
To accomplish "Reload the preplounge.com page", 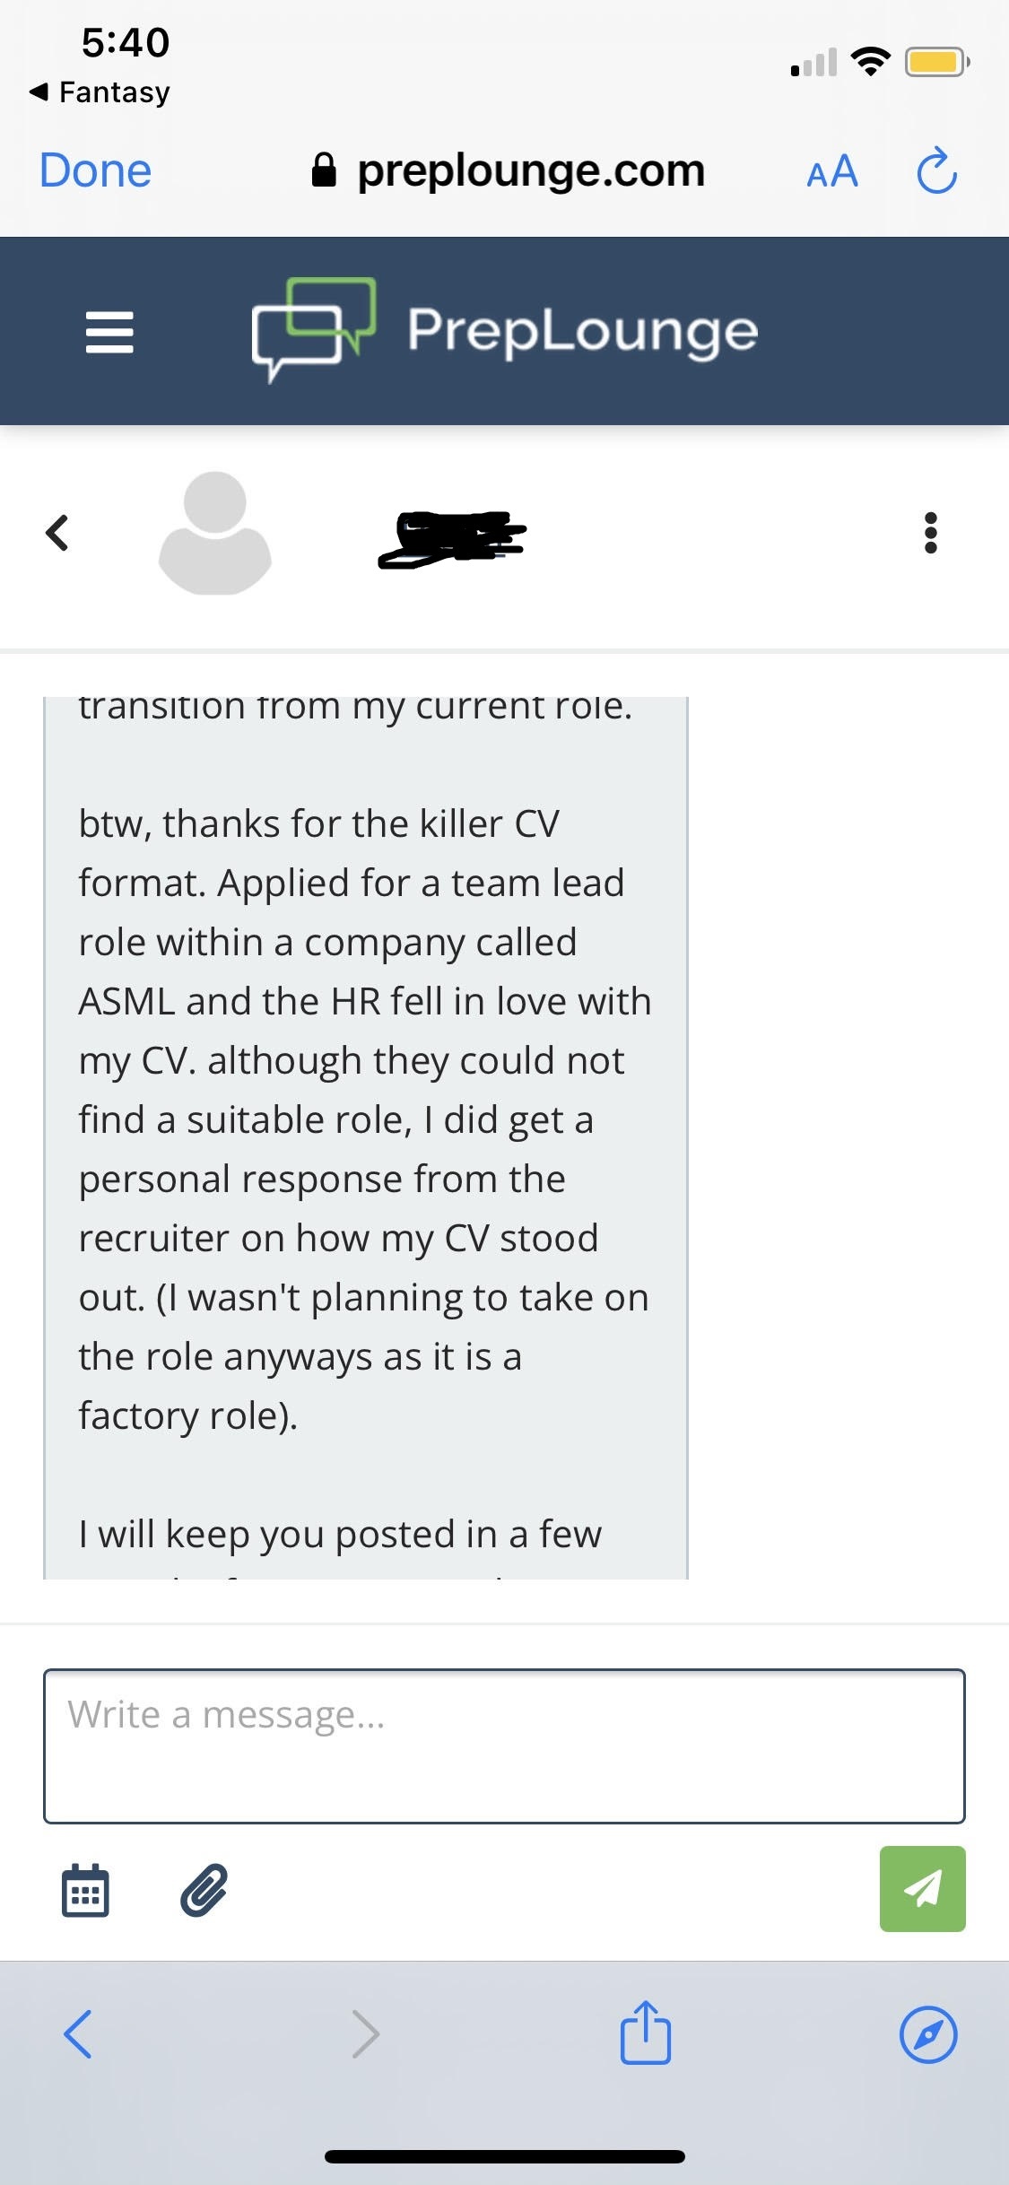I will [x=936, y=170].
